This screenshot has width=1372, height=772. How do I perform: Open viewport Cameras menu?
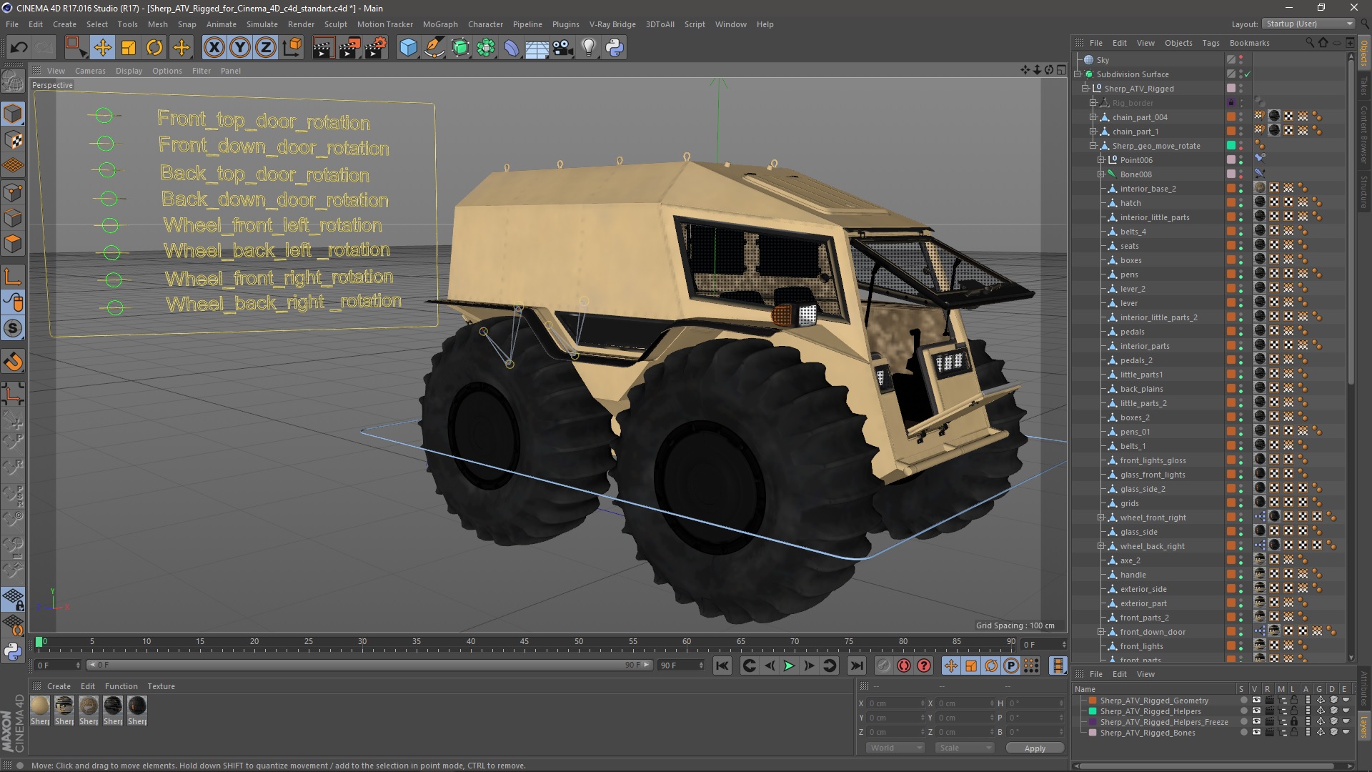[90, 71]
